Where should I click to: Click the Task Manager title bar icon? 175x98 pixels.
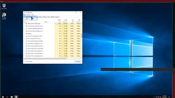(24, 13)
